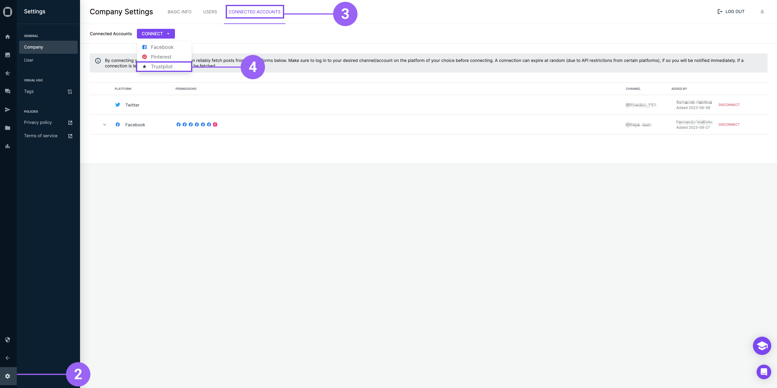This screenshot has width=777, height=388.
Task: Click the folder icon in sidebar
Action: point(8,128)
